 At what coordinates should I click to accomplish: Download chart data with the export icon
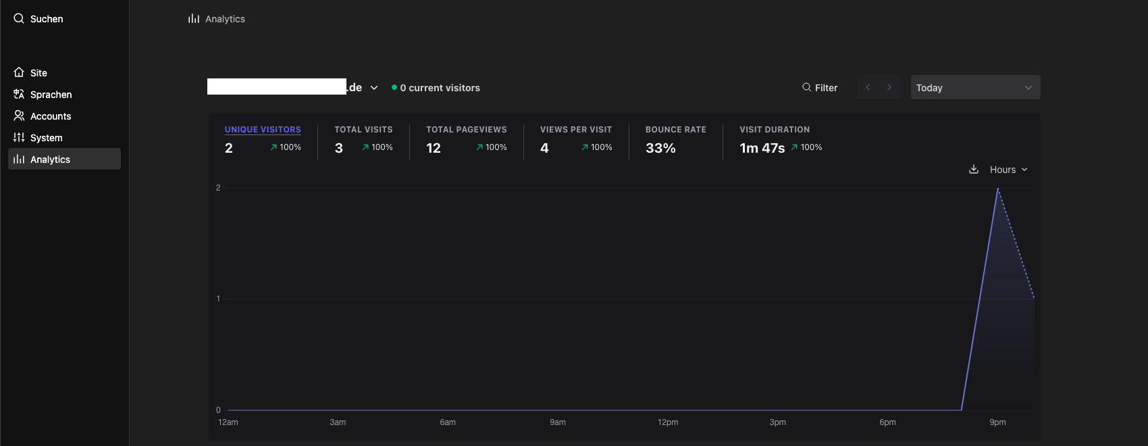click(973, 170)
